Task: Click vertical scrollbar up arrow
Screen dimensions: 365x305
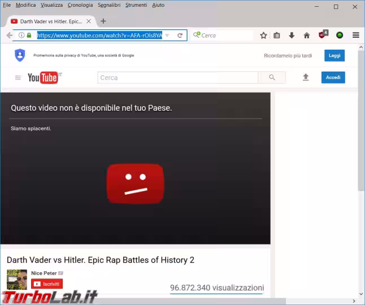Action: [x=361, y=47]
